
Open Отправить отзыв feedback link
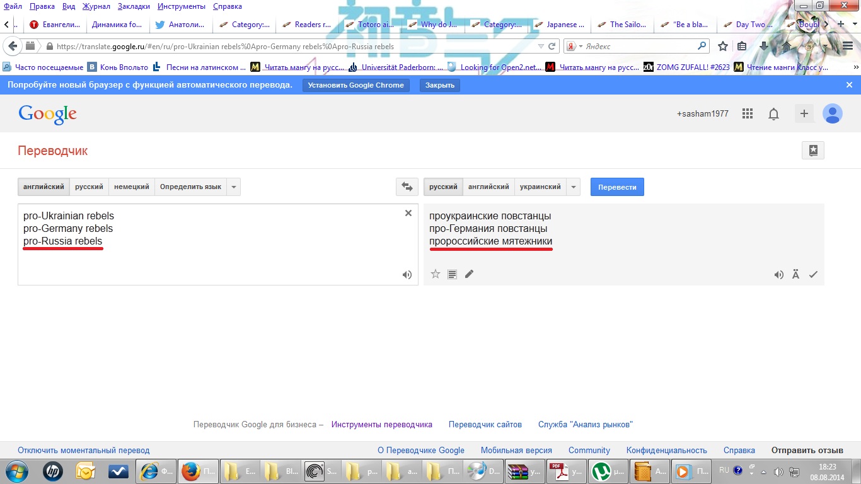[x=807, y=451]
